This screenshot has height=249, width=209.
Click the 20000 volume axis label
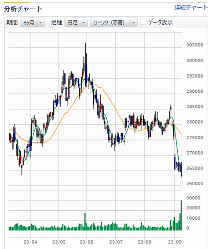[193, 208]
